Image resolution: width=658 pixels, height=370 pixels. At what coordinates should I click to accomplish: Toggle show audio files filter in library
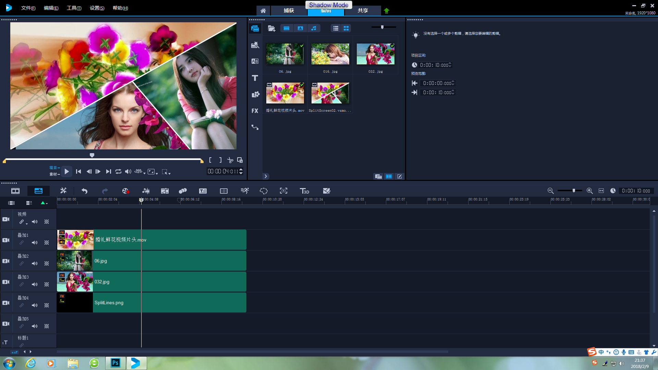314,28
